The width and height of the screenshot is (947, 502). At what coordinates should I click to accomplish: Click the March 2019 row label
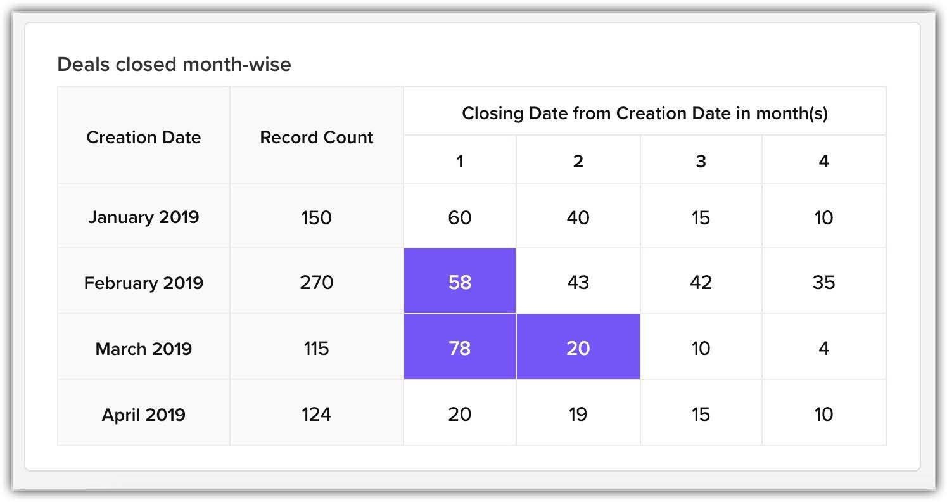coord(144,348)
